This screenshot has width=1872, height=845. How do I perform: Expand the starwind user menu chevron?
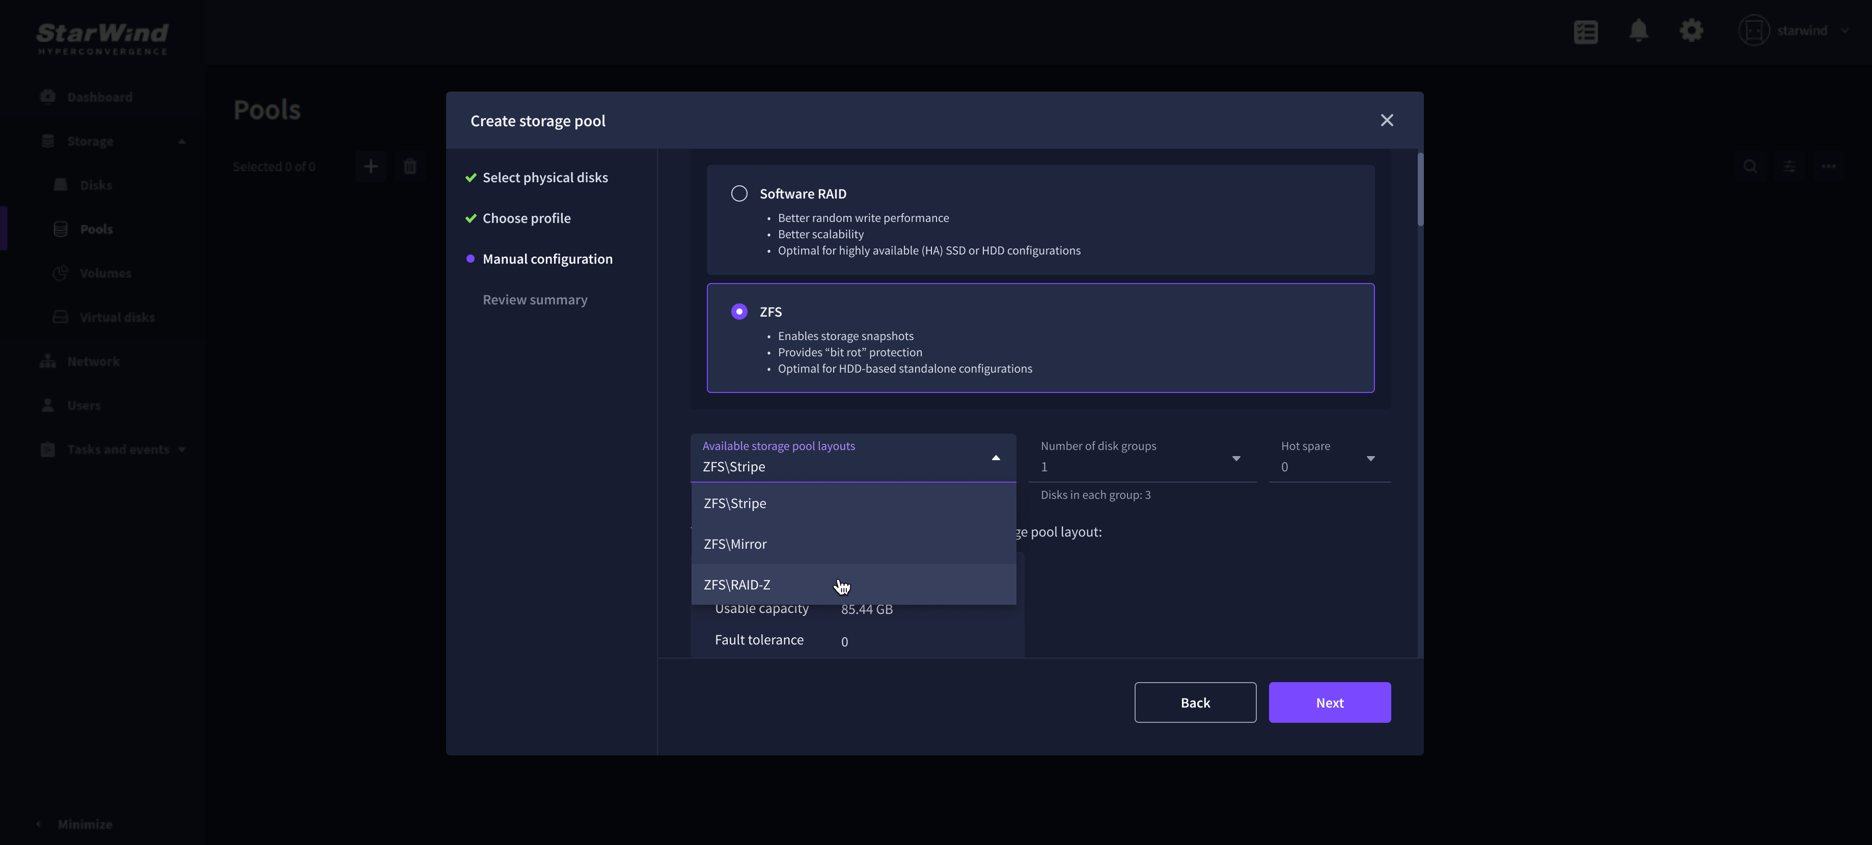pyautogui.click(x=1845, y=31)
